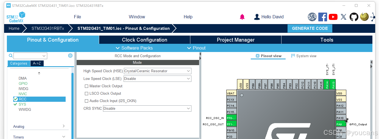Select GPIO in System Core
The image size is (379, 139).
pyautogui.click(x=23, y=83)
